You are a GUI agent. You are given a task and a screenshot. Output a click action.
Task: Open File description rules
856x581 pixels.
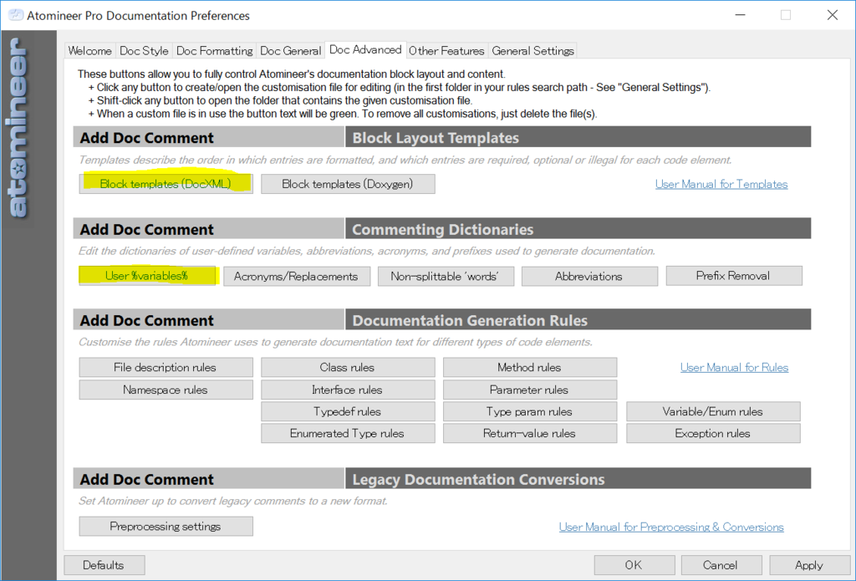point(166,368)
